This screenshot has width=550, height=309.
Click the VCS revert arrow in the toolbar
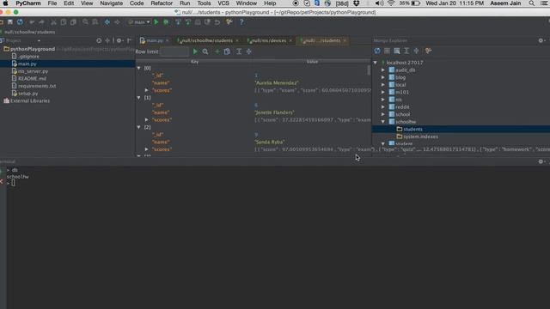coord(217,22)
